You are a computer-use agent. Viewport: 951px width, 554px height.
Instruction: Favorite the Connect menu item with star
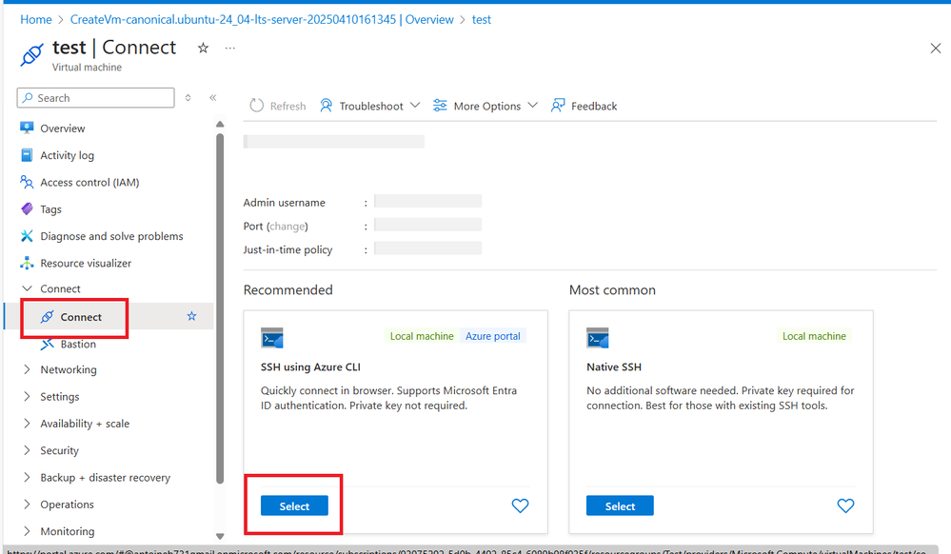tap(191, 316)
